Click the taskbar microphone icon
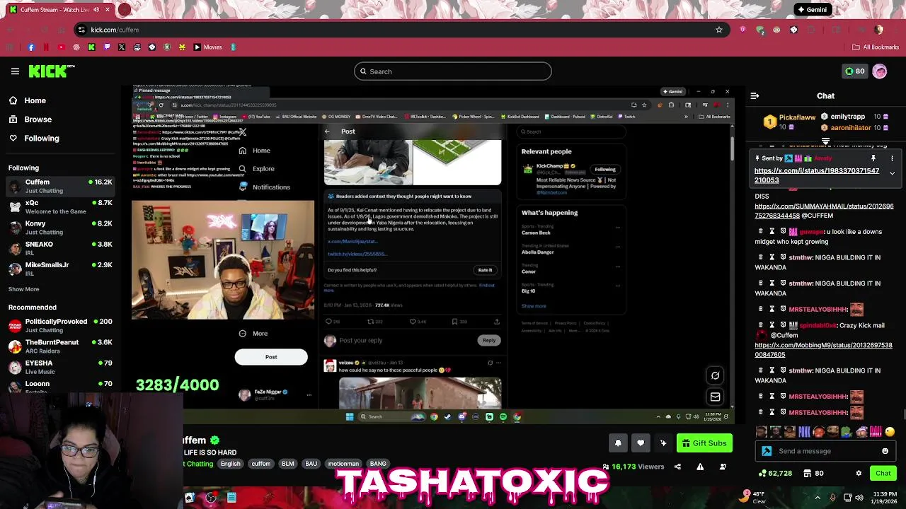906x509 pixels. 832,498
